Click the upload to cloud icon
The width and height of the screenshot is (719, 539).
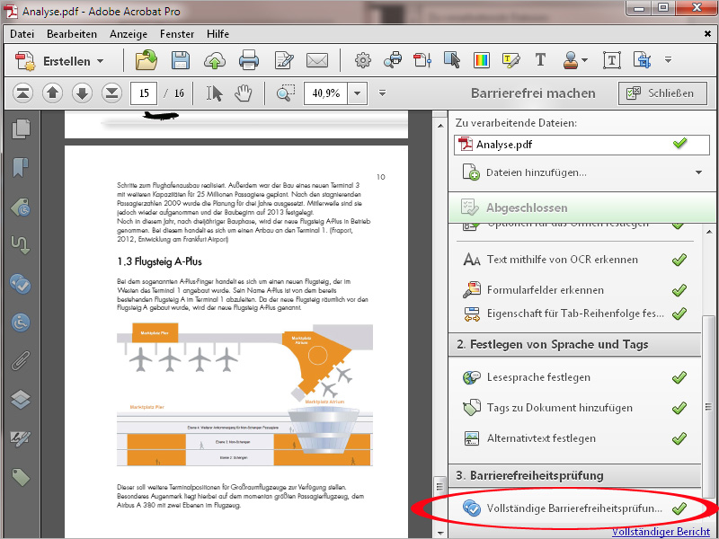pyautogui.click(x=214, y=60)
